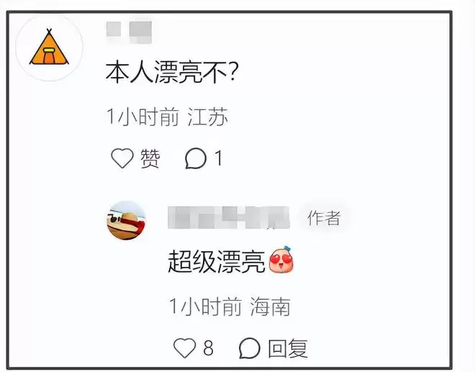Click the 回复 reply button

(288, 348)
